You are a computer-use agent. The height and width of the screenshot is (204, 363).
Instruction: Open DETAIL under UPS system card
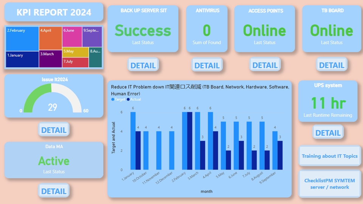(x=328, y=132)
